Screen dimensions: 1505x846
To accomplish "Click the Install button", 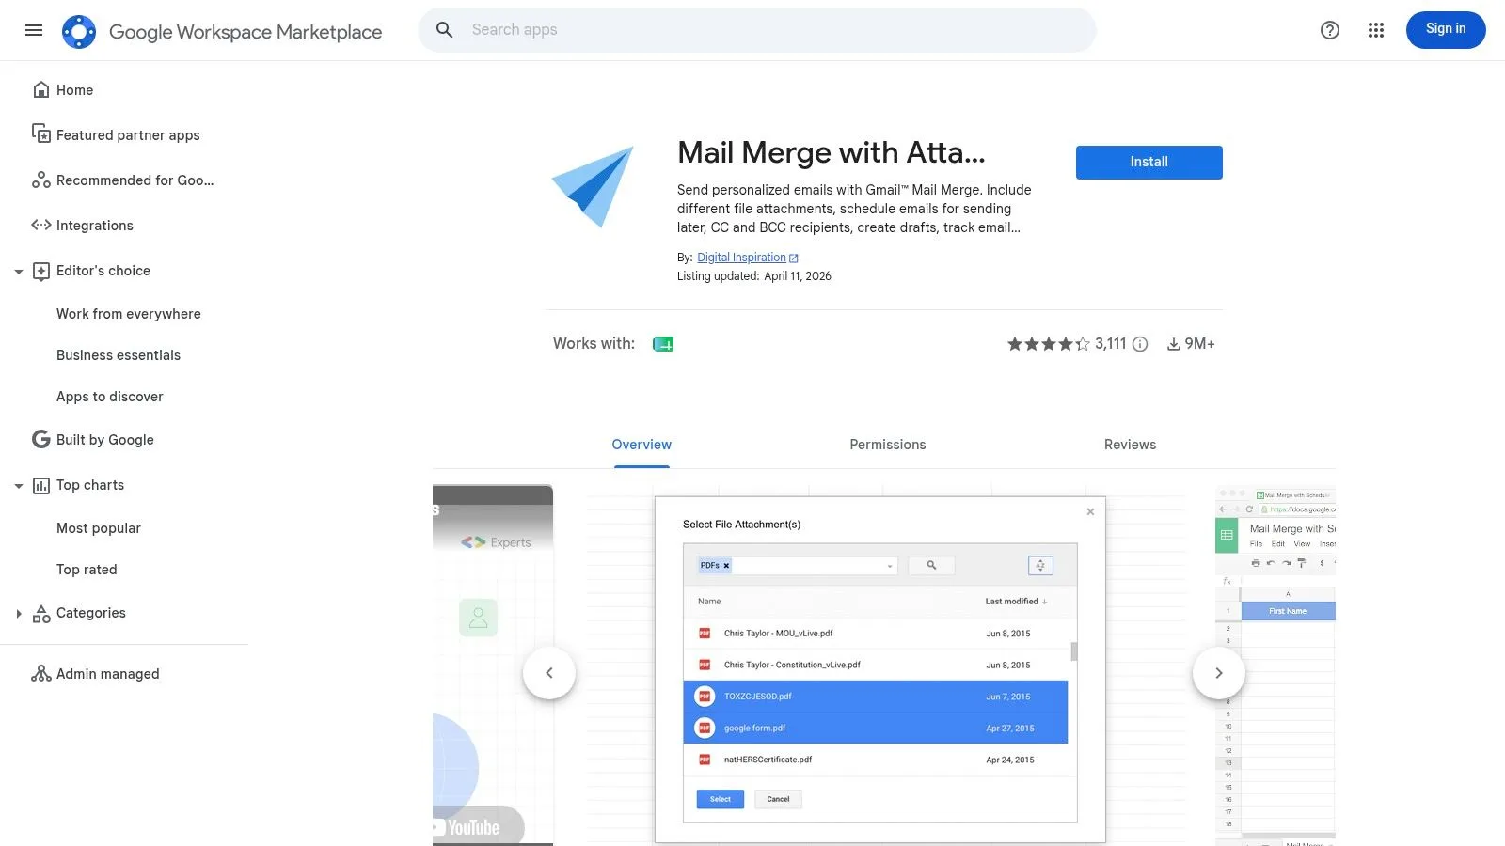I will point(1149,162).
